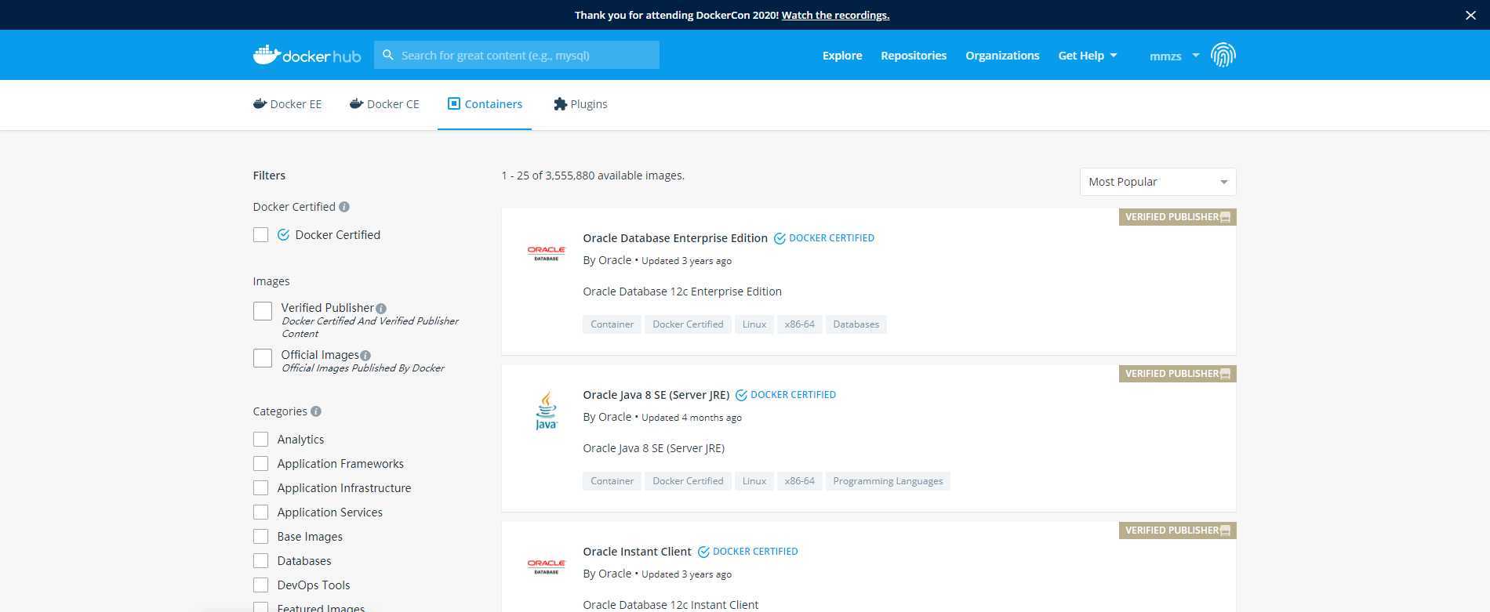The width and height of the screenshot is (1490, 612).
Task: Click 'Oracle Database 12c Instant Client' description
Action: (x=670, y=605)
